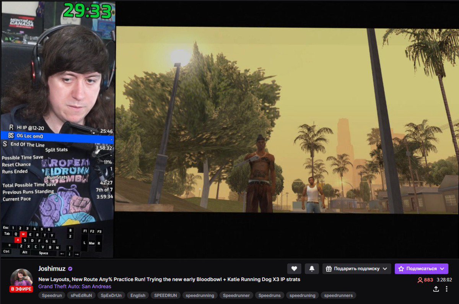Image resolution: width=459 pixels, height=304 pixels.
Task: Click the stream title about New Layouts
Action: 169,280
